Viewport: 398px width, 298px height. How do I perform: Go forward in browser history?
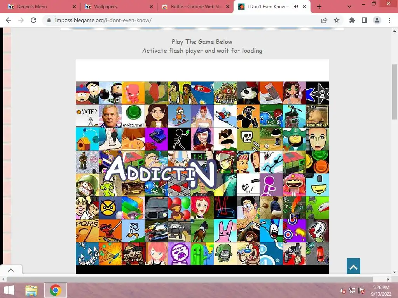click(21, 20)
